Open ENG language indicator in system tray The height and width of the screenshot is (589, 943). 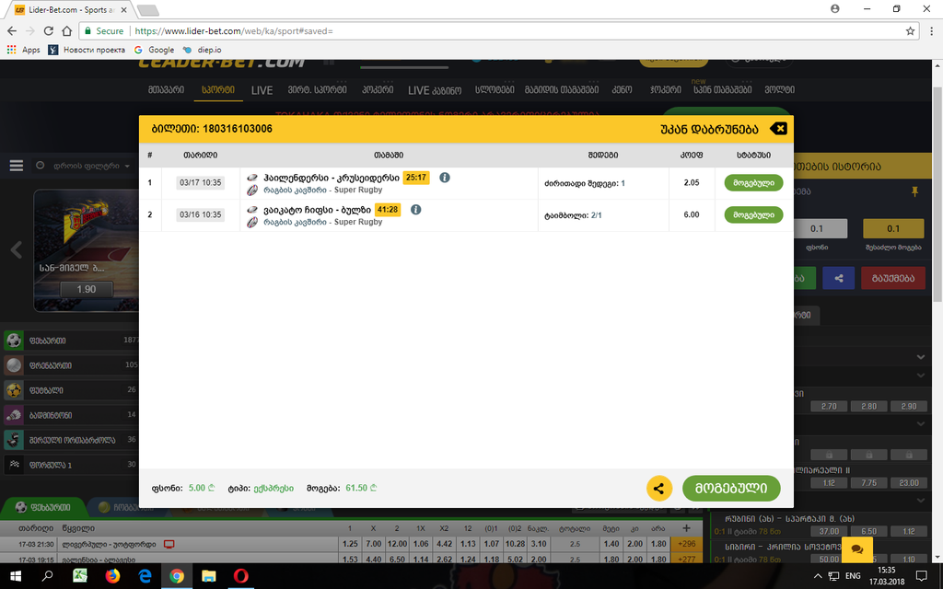point(853,576)
